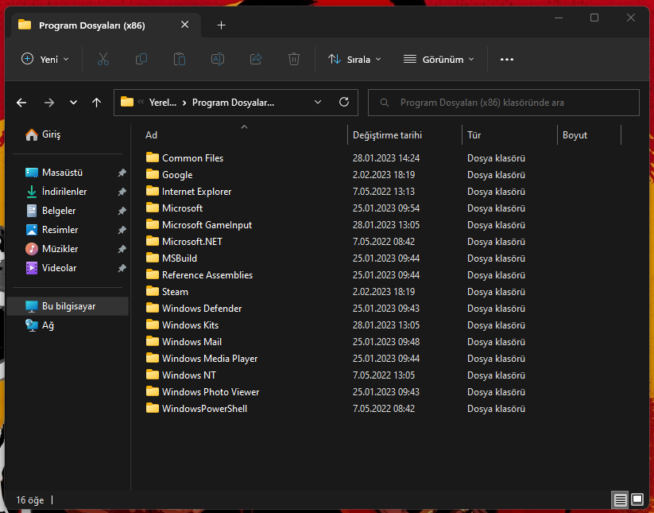Image resolution: width=654 pixels, height=513 pixels.
Task: Click the pin icon next to Resimler
Action: 122,230
